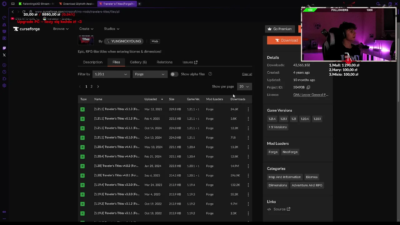Screen dimensions: 400x225
Task: Expand the + 9 Versions list
Action: [x=277, y=127]
